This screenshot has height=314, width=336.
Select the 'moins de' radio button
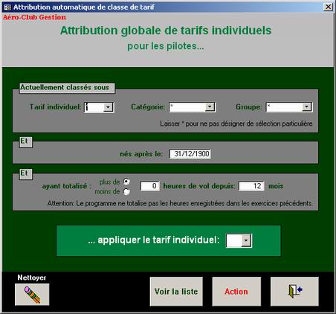(x=126, y=191)
